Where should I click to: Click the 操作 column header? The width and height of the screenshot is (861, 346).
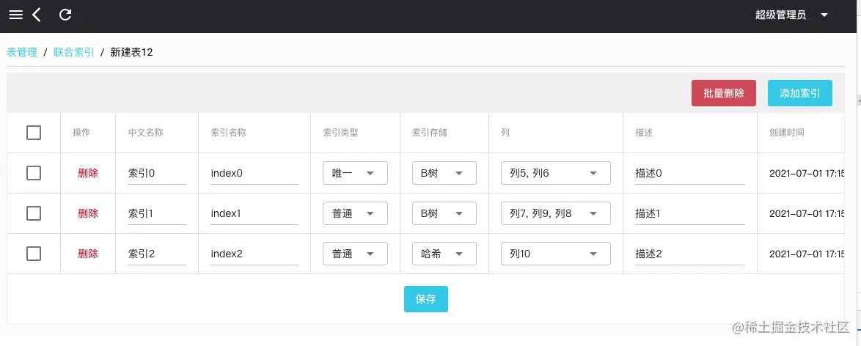[x=81, y=133]
